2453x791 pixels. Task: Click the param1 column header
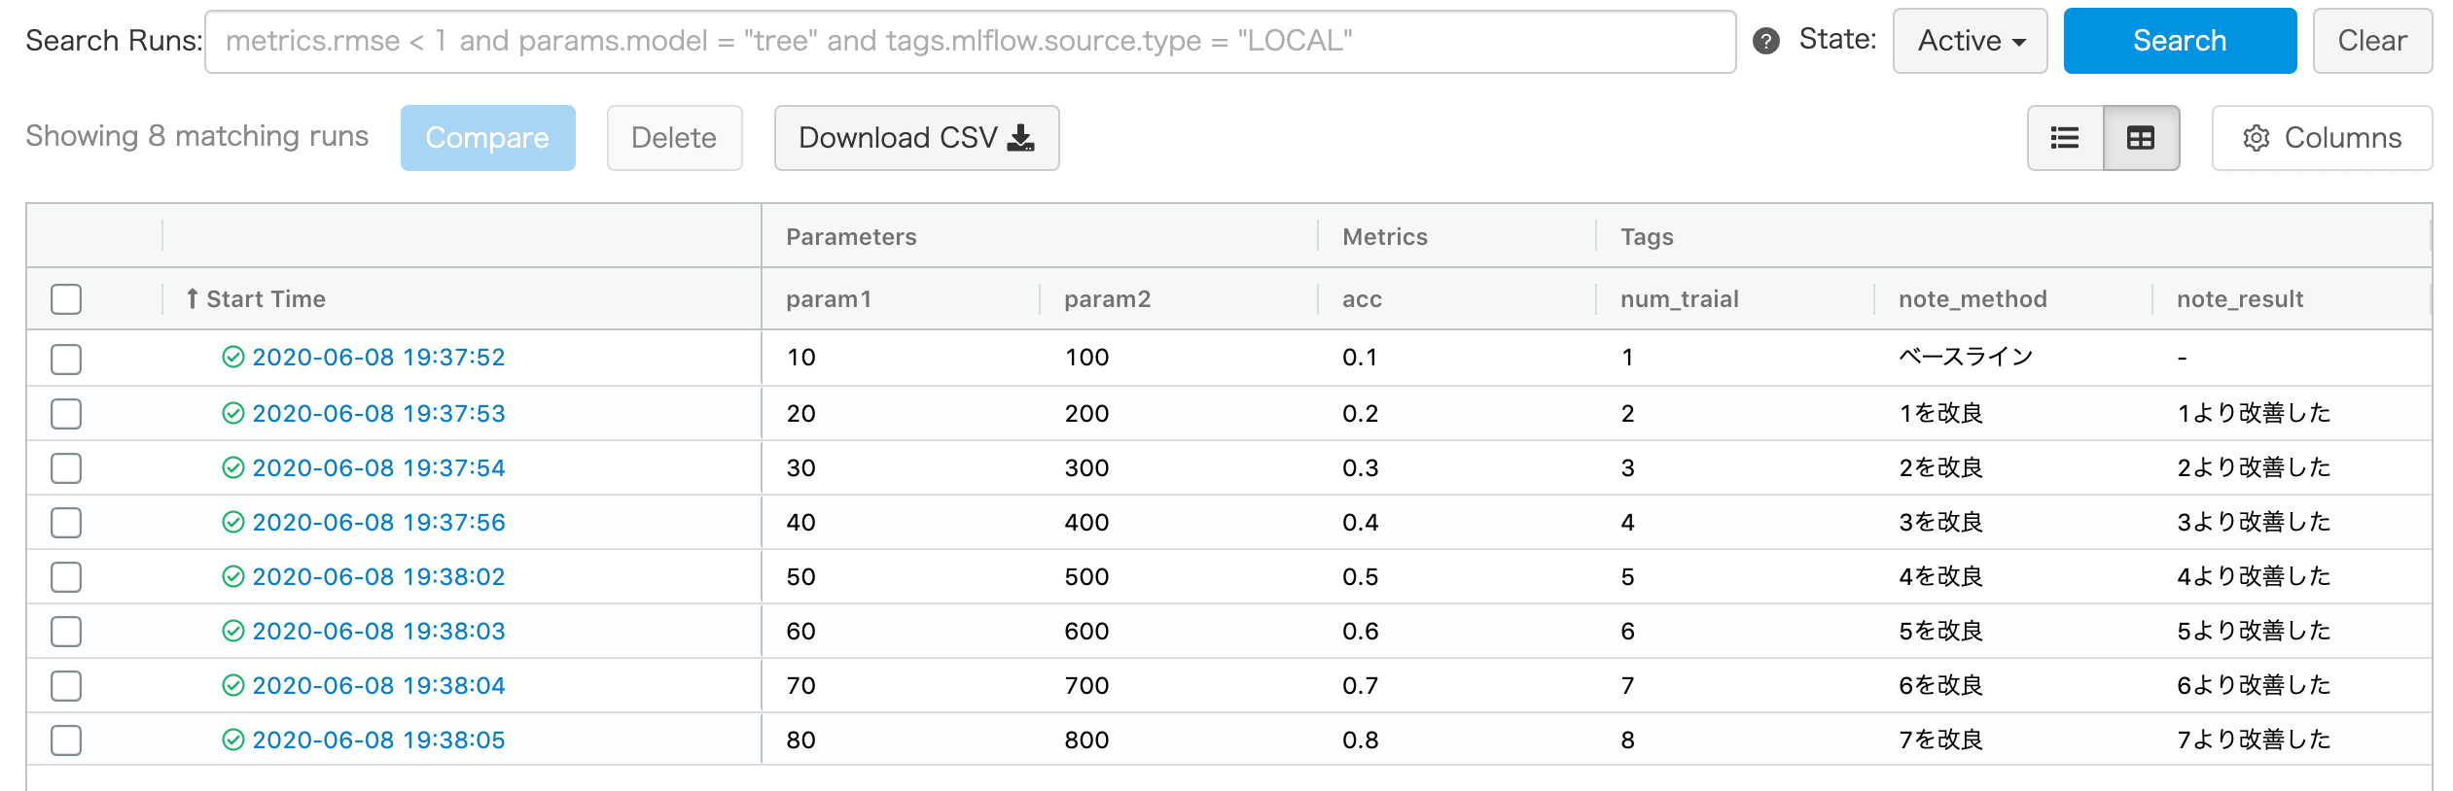tap(829, 299)
